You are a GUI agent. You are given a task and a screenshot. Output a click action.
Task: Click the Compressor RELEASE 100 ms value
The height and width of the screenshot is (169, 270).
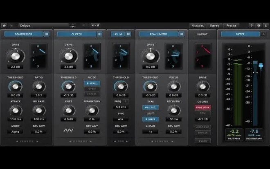pyautogui.click(x=39, y=119)
